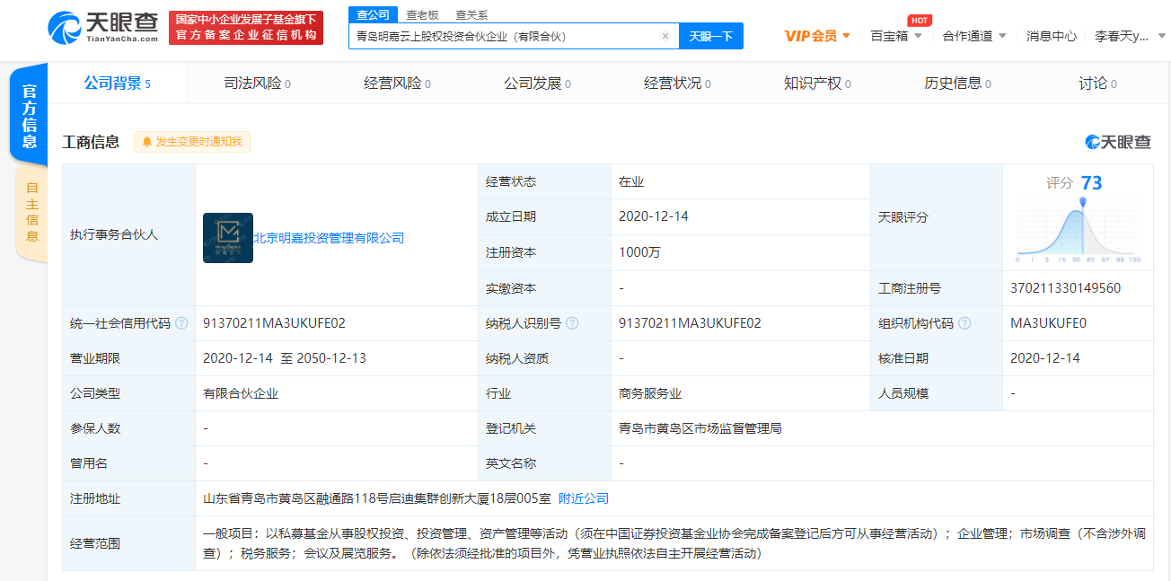Click the 有限合伙企业 company type value
Viewport: 1171px width, 581px height.
point(241,393)
